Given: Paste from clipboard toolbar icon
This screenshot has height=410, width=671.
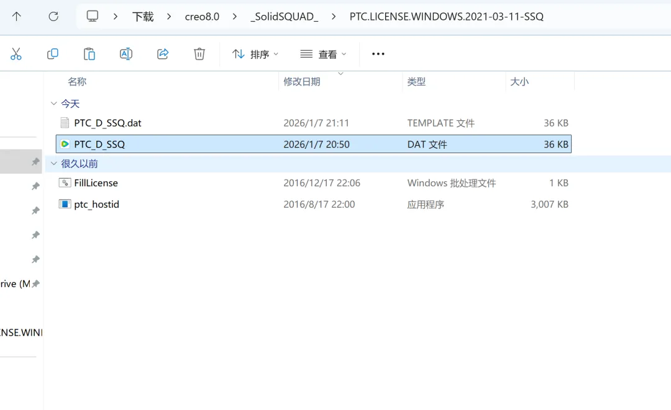Looking at the screenshot, I should 89,54.
